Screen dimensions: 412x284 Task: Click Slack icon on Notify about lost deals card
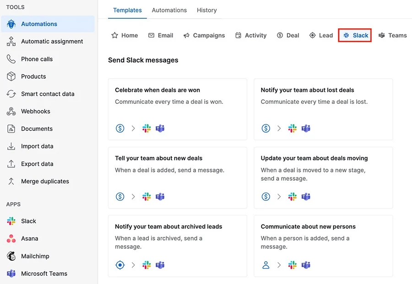[x=293, y=129]
